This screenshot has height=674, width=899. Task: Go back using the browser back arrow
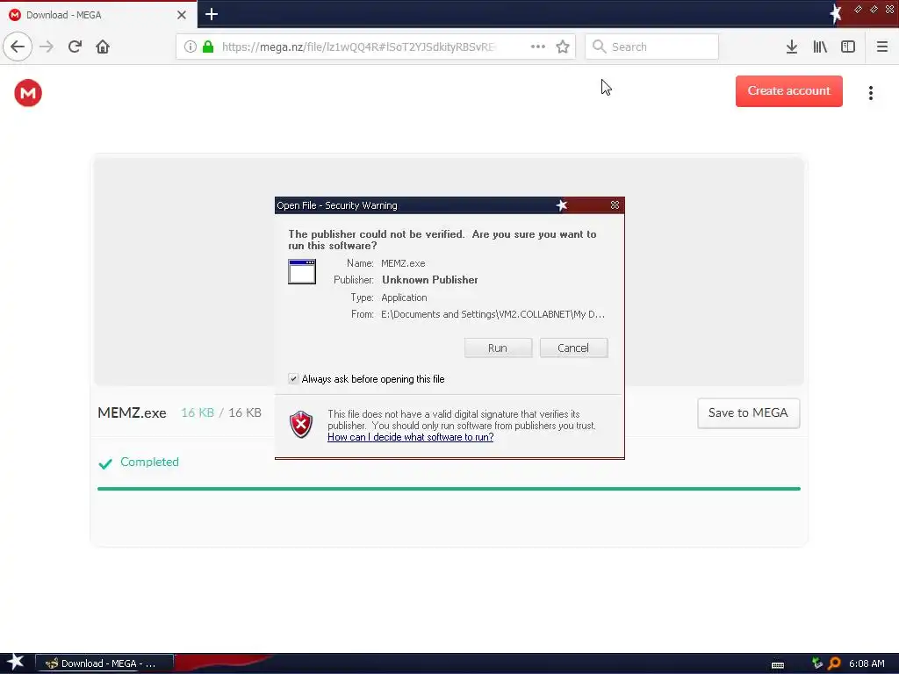point(18,47)
